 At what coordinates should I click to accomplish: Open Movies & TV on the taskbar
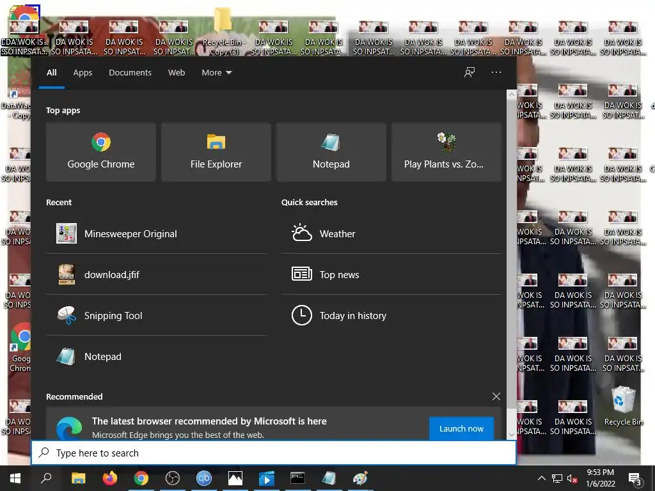pyautogui.click(x=267, y=478)
